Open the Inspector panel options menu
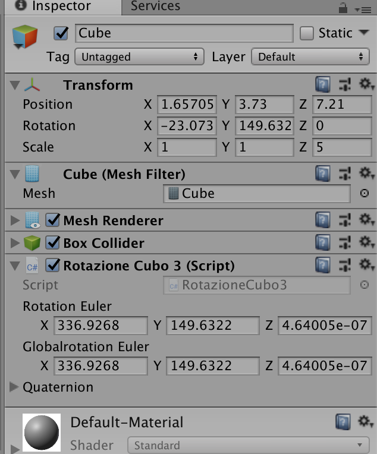This screenshot has width=377, height=454. click(x=363, y=10)
